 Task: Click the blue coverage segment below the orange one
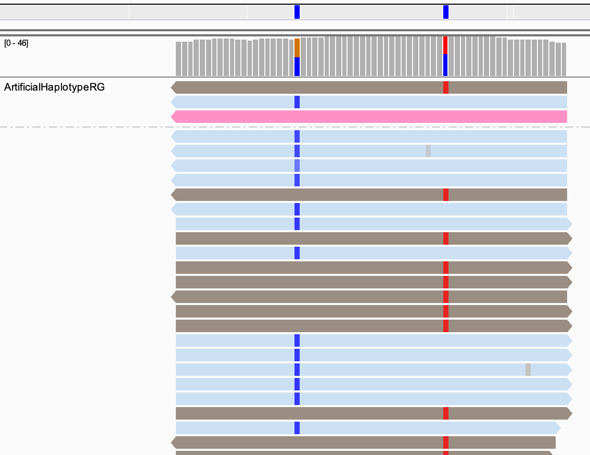click(x=297, y=67)
